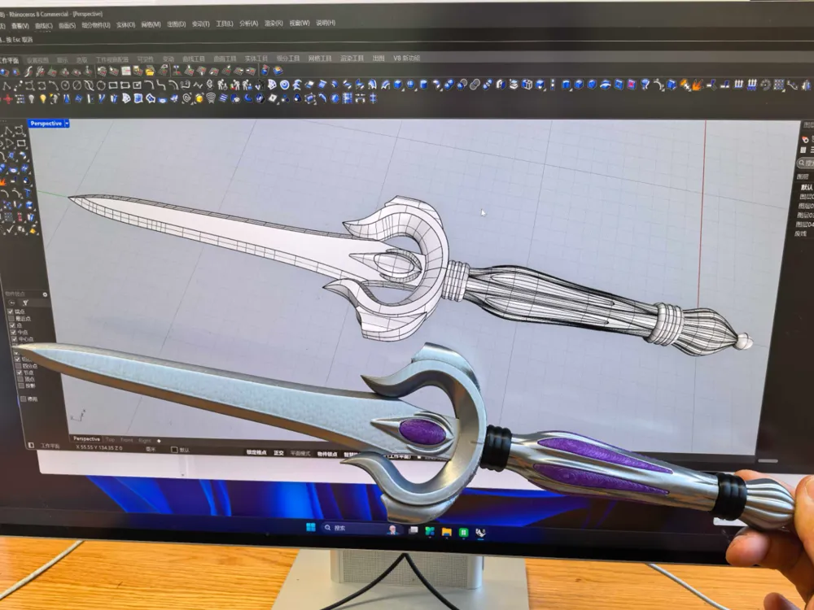Click the green checkmark icon in left sidebar
Screen dimensions: 814x610
[11, 229]
